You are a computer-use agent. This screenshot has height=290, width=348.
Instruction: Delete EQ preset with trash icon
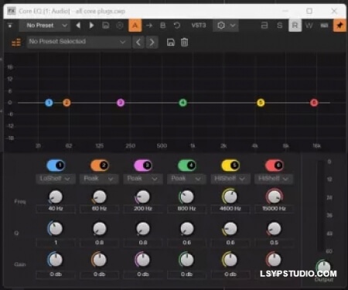click(184, 42)
